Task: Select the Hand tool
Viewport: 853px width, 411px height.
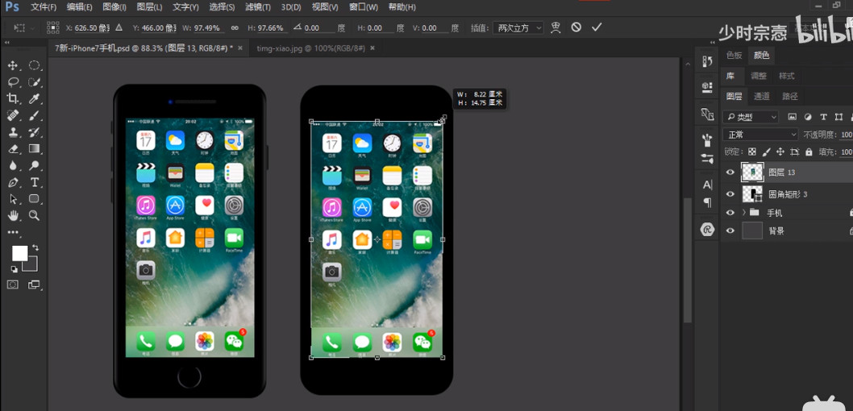Action: (13, 215)
